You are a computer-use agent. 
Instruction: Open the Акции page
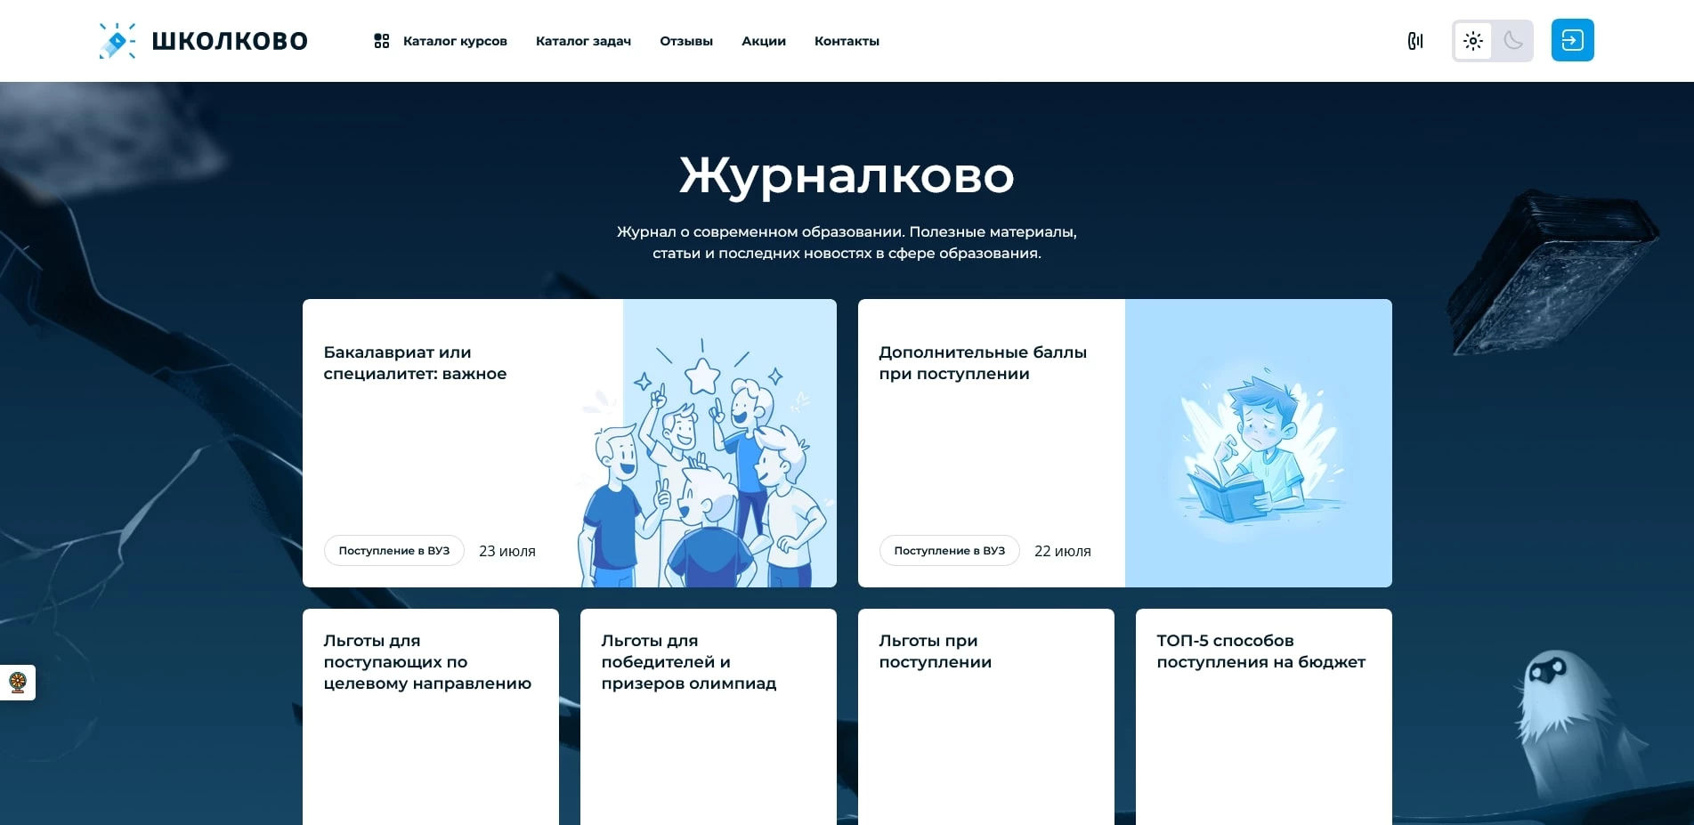click(763, 41)
